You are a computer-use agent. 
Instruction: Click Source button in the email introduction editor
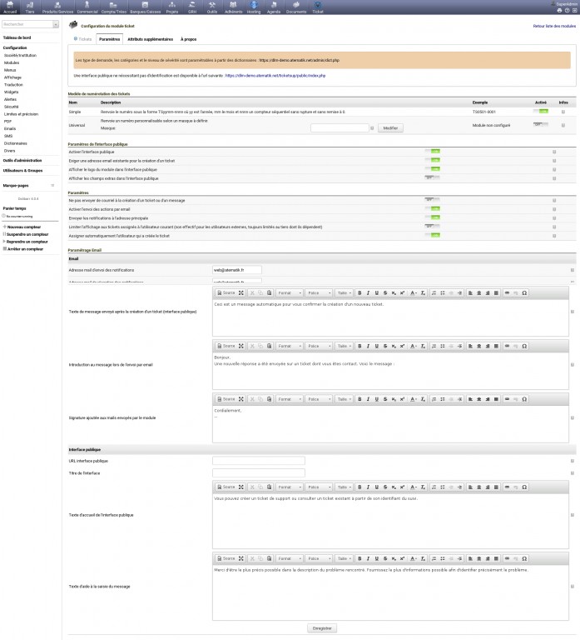coord(226,346)
